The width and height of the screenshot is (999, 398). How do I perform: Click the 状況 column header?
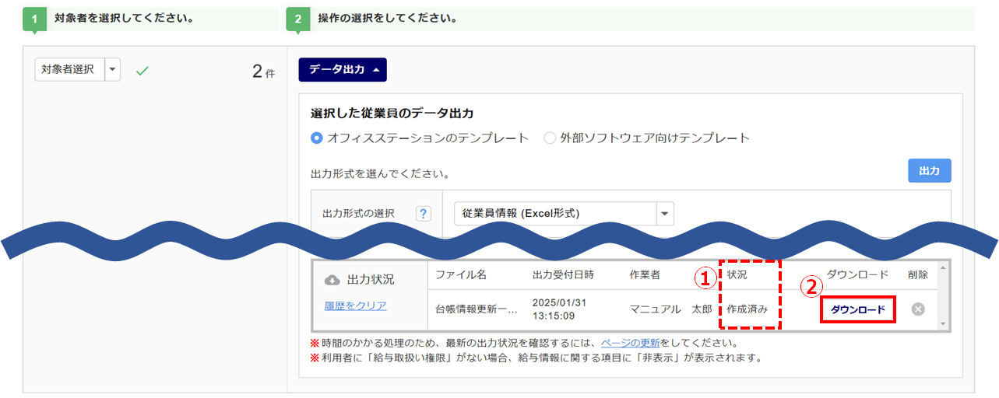(737, 275)
